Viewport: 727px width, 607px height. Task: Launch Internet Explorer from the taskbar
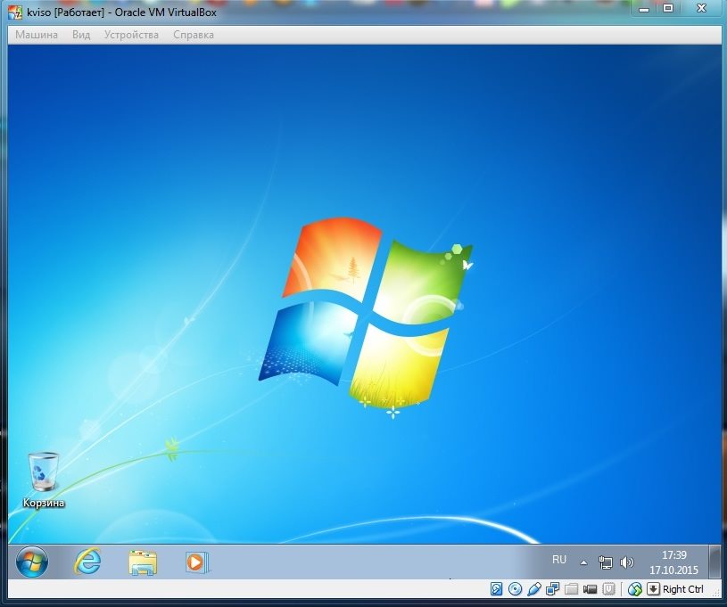coord(87,562)
